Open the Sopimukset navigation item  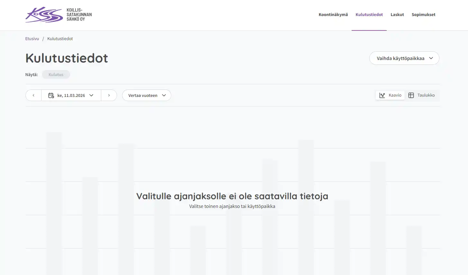point(423,14)
